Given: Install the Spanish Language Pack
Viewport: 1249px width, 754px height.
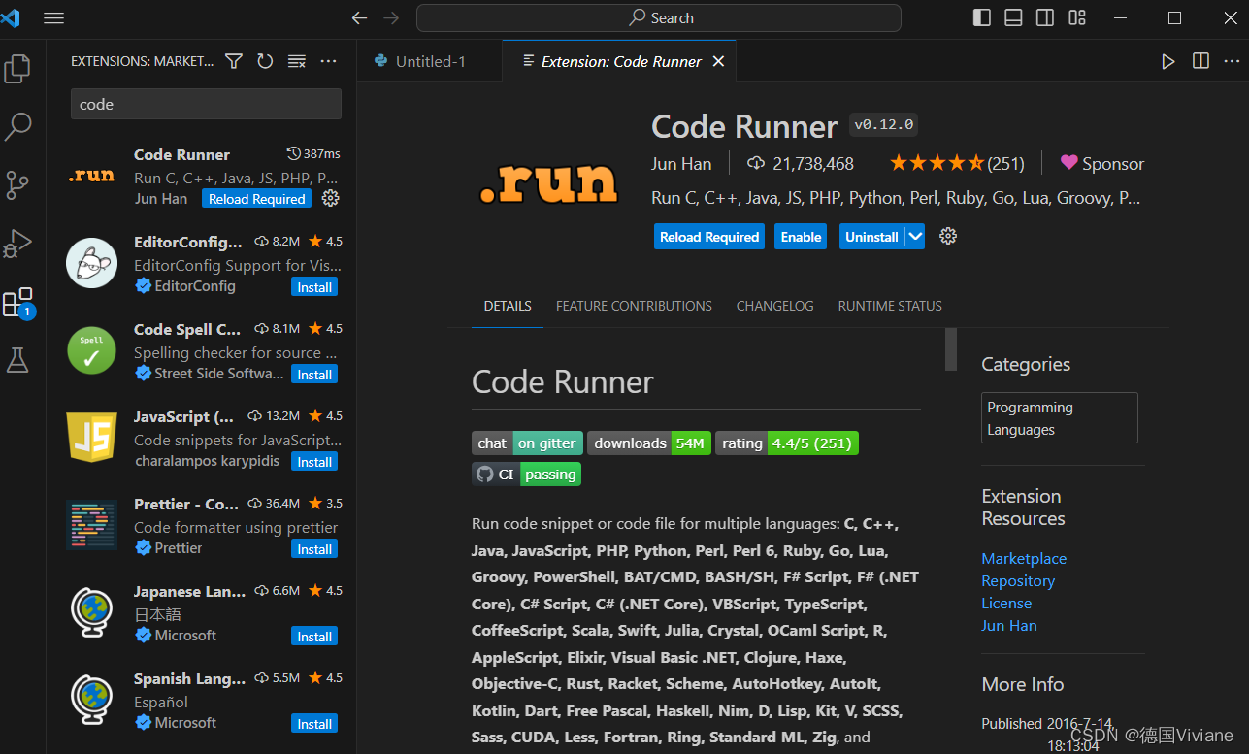Looking at the screenshot, I should [314, 724].
